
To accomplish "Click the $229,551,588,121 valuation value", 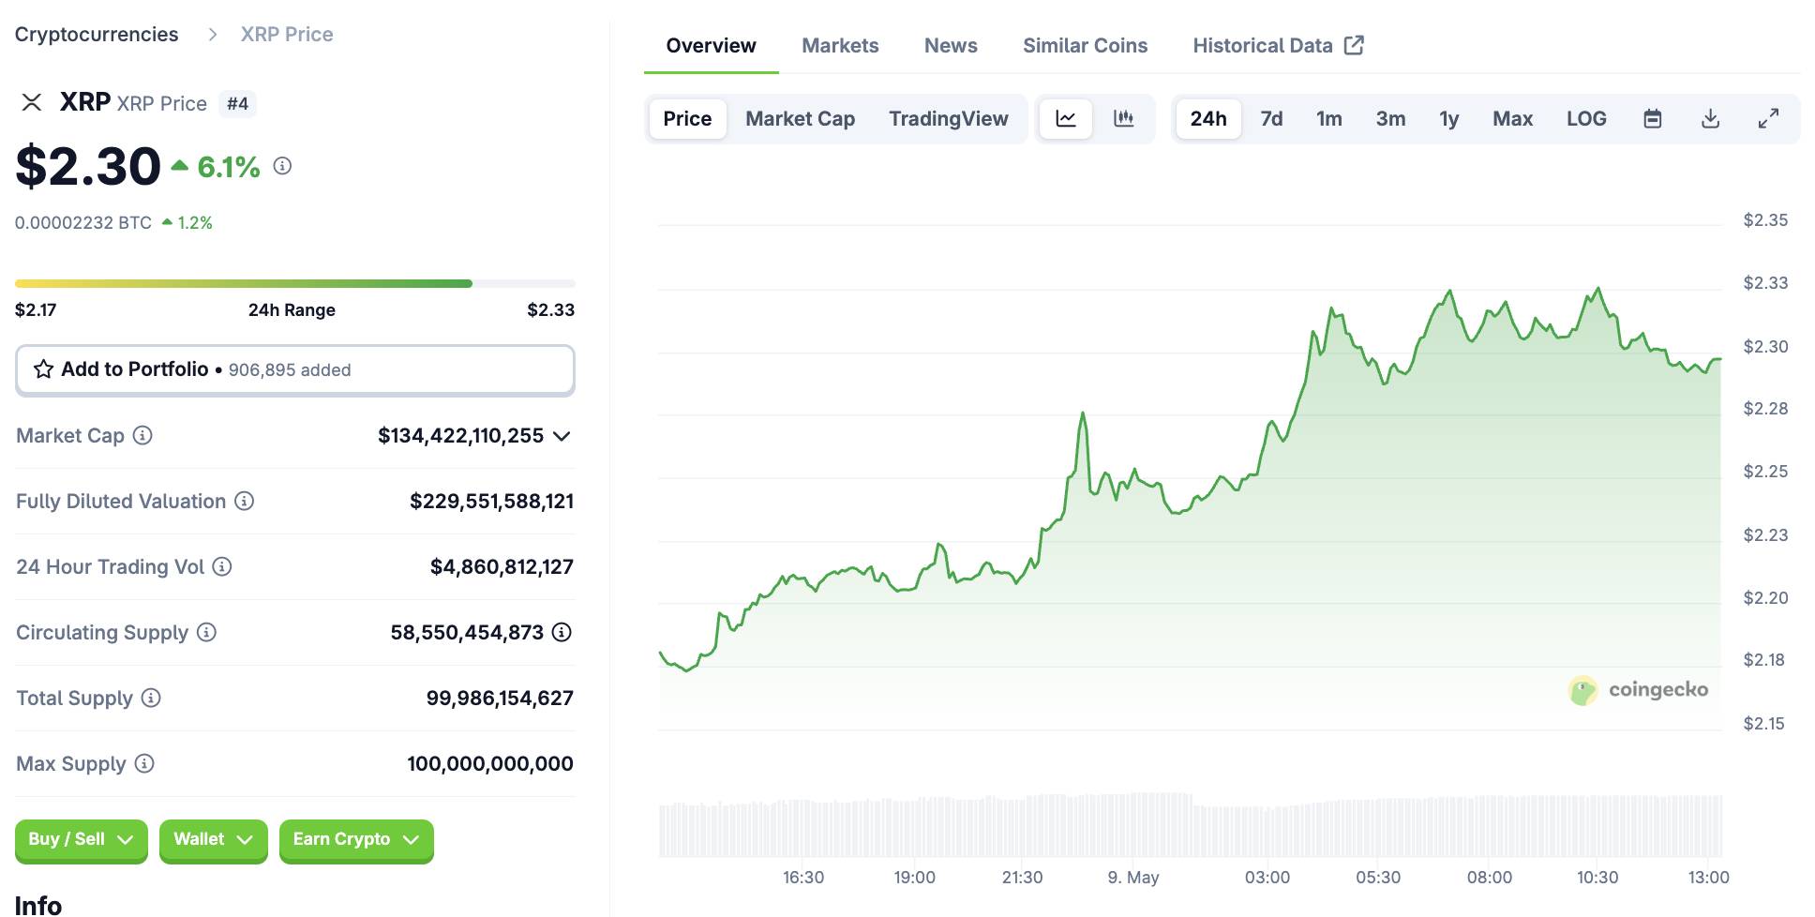I will pos(491,501).
